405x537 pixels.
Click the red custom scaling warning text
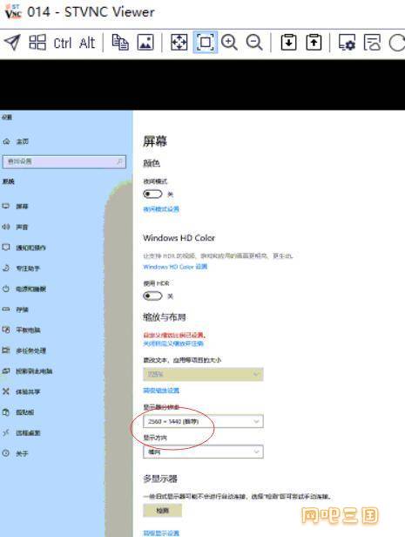coord(174,335)
